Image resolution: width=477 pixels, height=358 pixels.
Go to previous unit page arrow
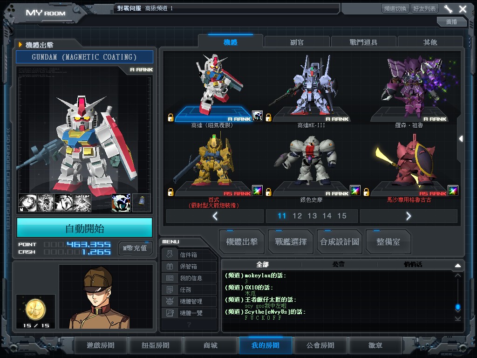215,216
